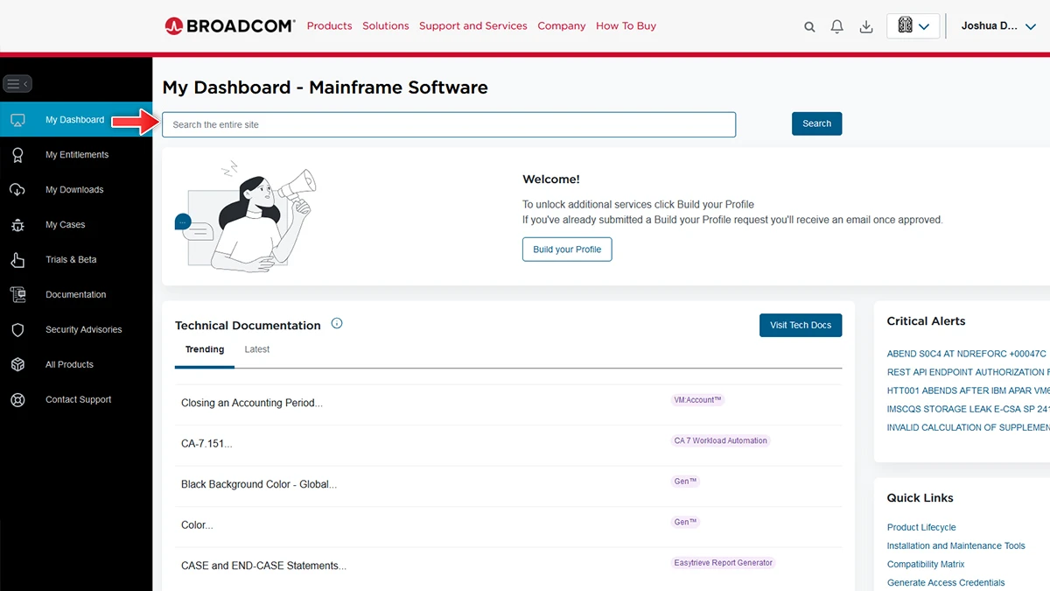1050x591 pixels.
Task: Open the header search magnifier icon
Action: pyautogui.click(x=809, y=27)
